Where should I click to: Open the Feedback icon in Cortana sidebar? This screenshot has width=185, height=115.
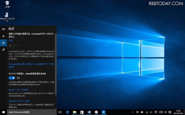[x=3, y=50]
